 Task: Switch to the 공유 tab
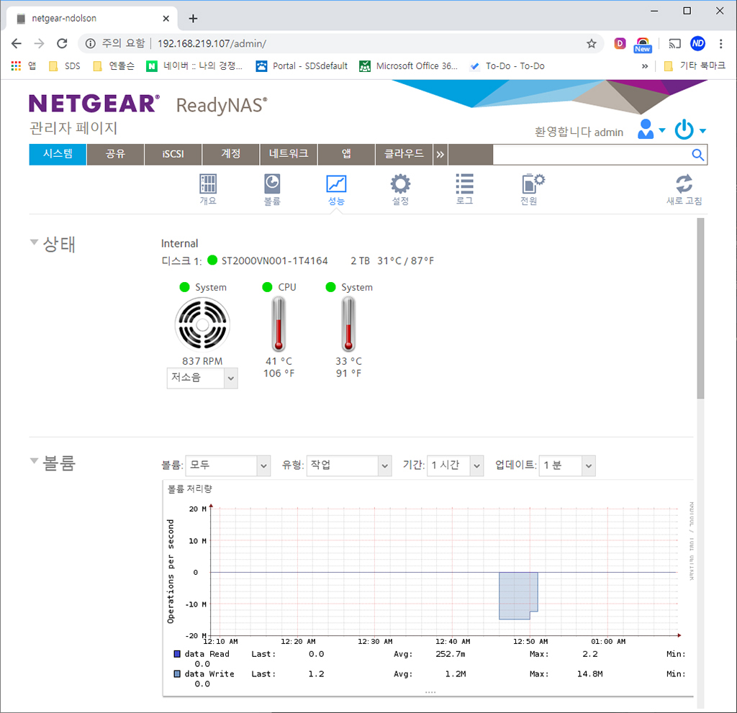(116, 154)
